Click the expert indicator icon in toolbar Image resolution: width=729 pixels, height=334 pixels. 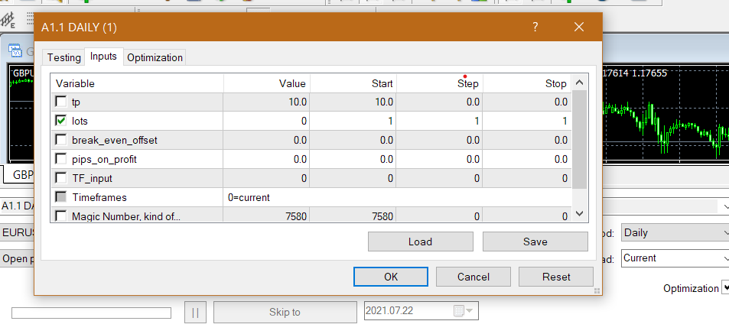(x=8, y=20)
